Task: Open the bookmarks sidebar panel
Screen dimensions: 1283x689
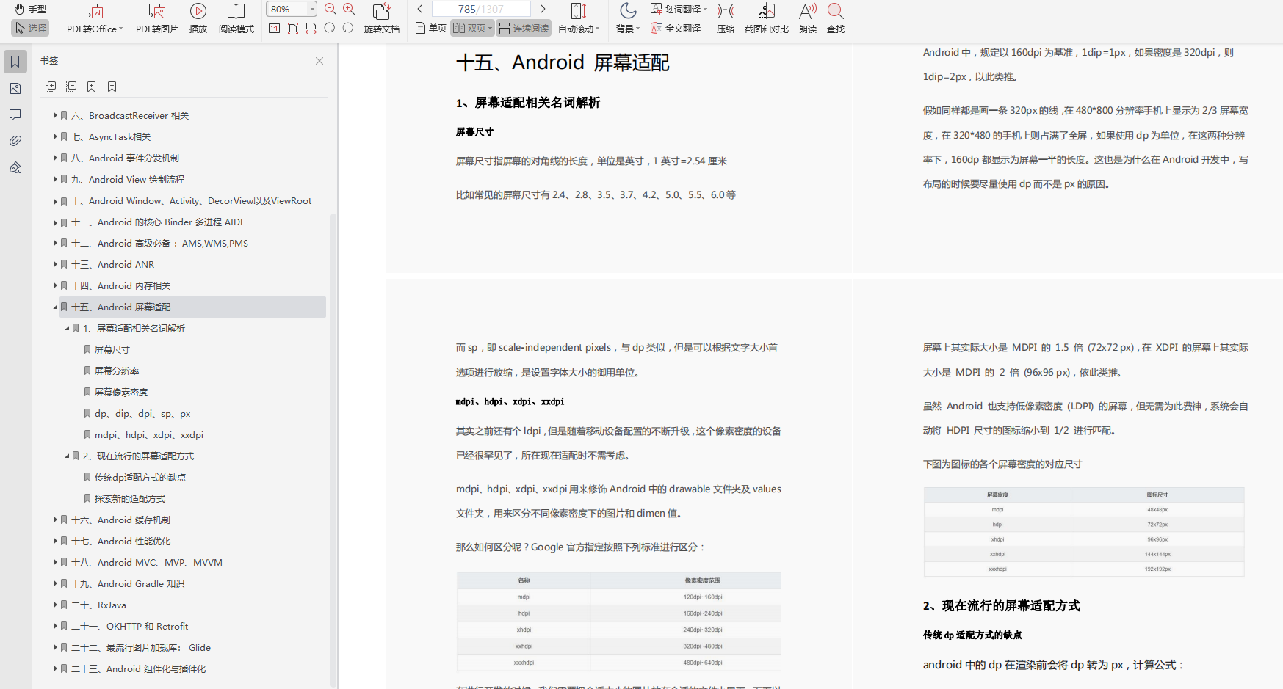Action: point(15,62)
